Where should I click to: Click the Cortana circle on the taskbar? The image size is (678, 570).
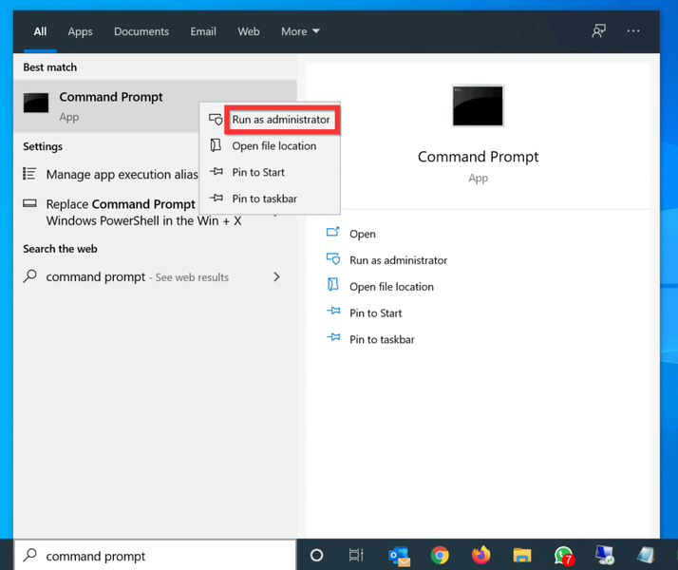316,555
